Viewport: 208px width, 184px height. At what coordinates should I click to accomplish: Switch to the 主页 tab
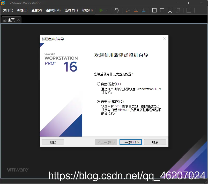click(x=10, y=20)
